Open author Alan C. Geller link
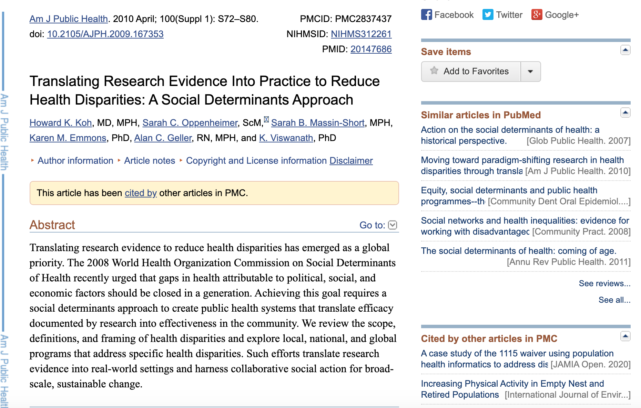 (x=163, y=138)
